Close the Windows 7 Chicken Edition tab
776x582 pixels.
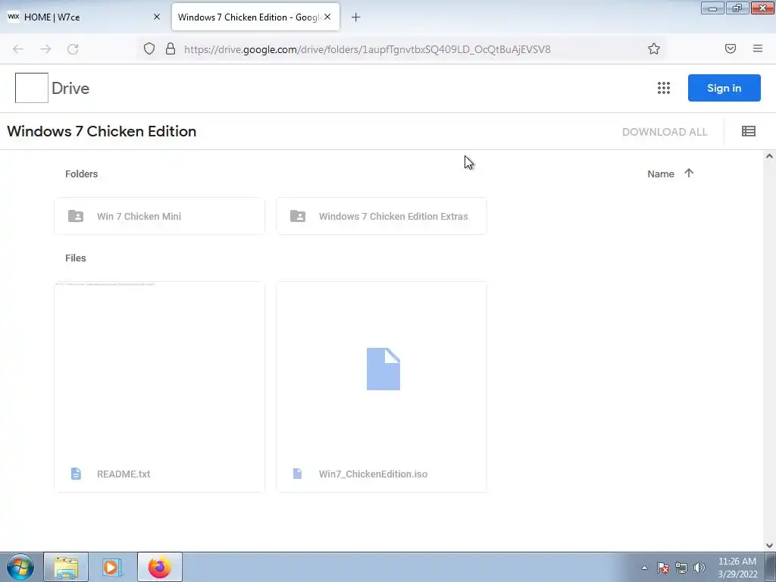[327, 17]
